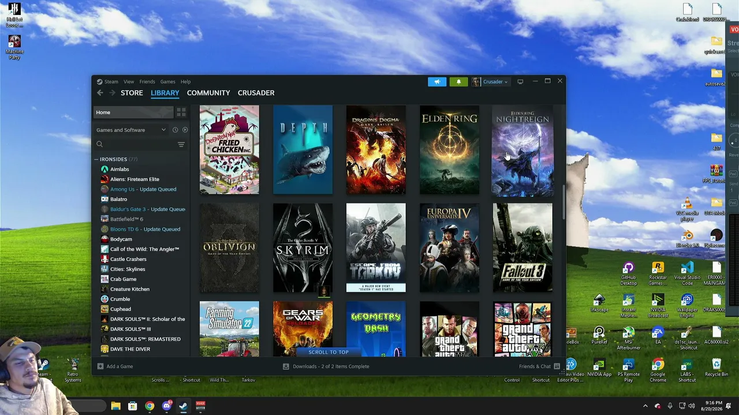Select Europa Universalis IV cover
The height and width of the screenshot is (415, 739).
point(449,248)
